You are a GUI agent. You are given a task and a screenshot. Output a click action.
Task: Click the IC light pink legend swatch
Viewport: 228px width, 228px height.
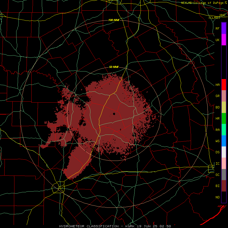point(224,163)
